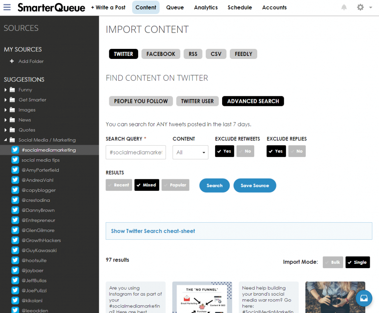Open the settings gear icon
This screenshot has width=379, height=313.
(x=360, y=7)
